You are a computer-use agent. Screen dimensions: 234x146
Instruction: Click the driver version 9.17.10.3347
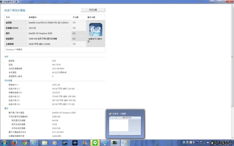pyautogui.click(x=58, y=132)
